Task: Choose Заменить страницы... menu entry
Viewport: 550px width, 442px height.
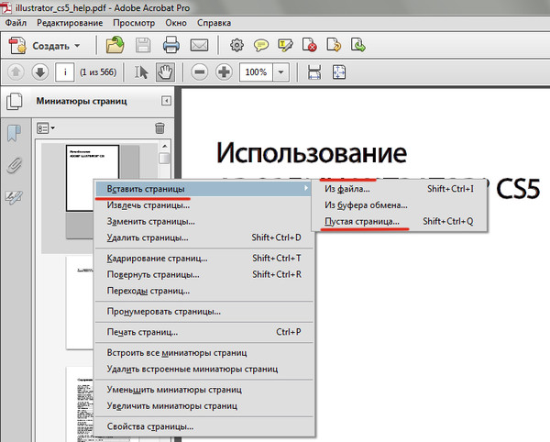Action: 203,221
